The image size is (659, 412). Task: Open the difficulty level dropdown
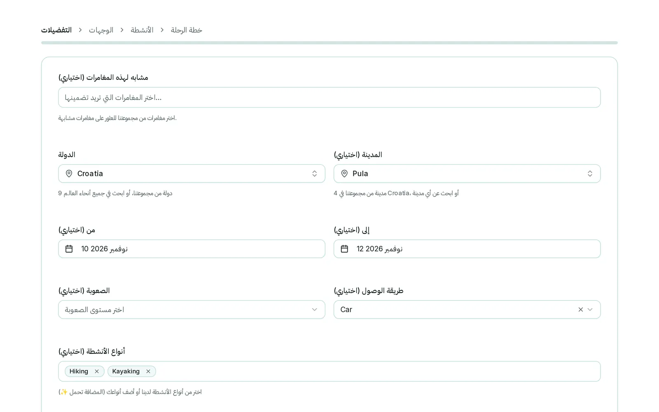[192, 309]
